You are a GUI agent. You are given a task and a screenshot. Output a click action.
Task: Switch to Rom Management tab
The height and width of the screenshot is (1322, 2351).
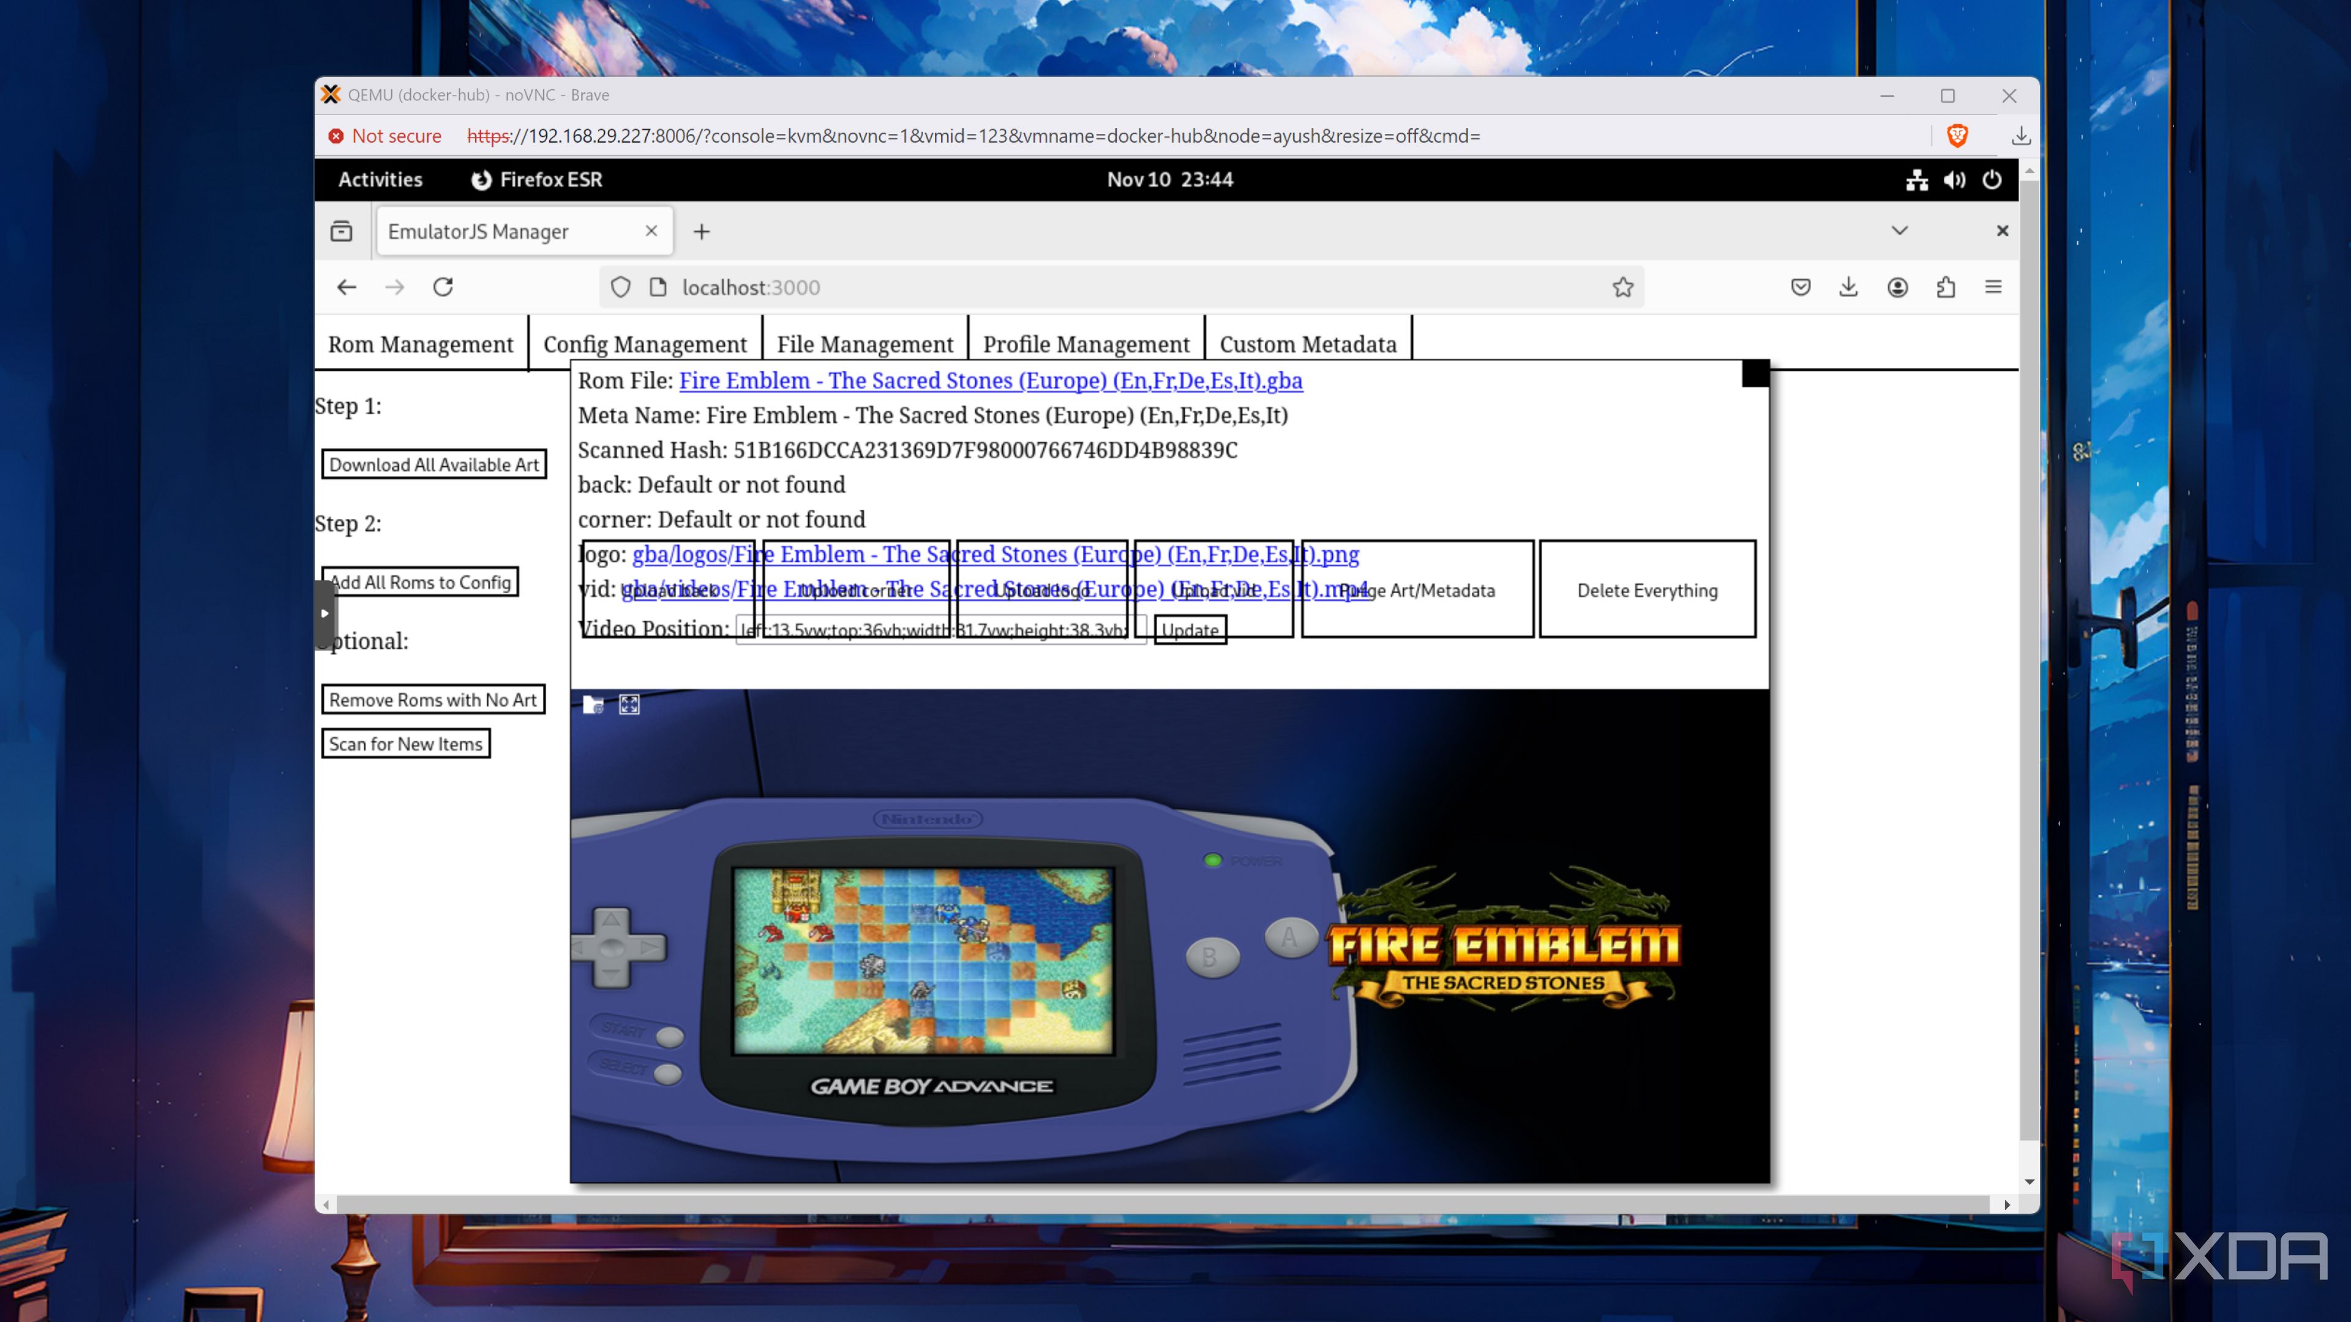click(x=421, y=344)
